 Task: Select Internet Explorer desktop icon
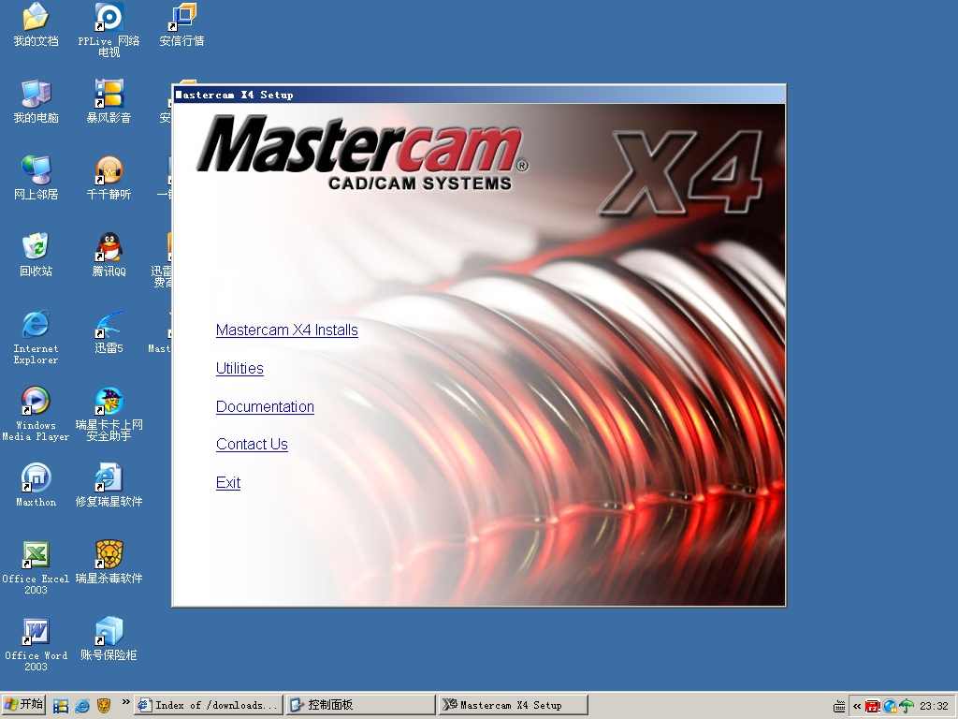[36, 337]
